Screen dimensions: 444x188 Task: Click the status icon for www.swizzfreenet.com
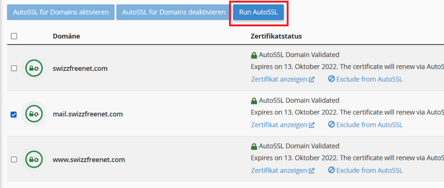34,159
